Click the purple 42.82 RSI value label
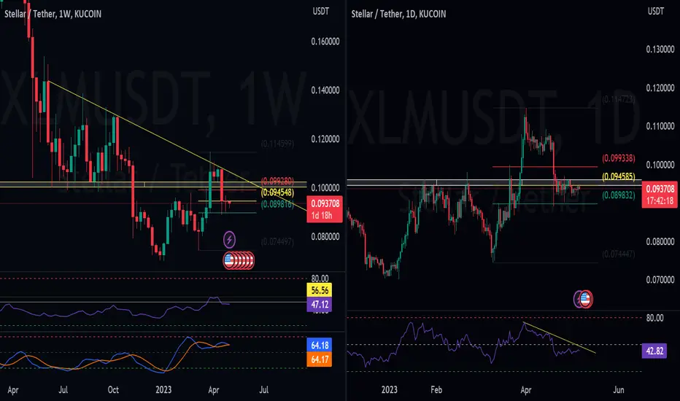 pyautogui.click(x=654, y=351)
